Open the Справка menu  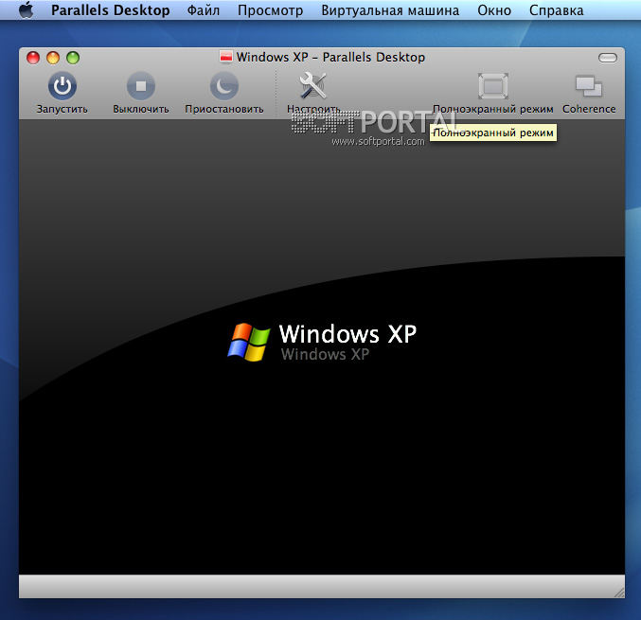556,10
